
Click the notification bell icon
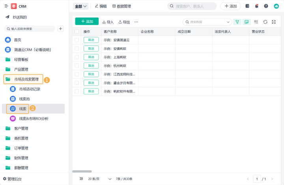(x=257, y=6)
